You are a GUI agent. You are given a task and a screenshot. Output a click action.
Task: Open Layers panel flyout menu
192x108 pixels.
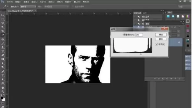pos(183,24)
